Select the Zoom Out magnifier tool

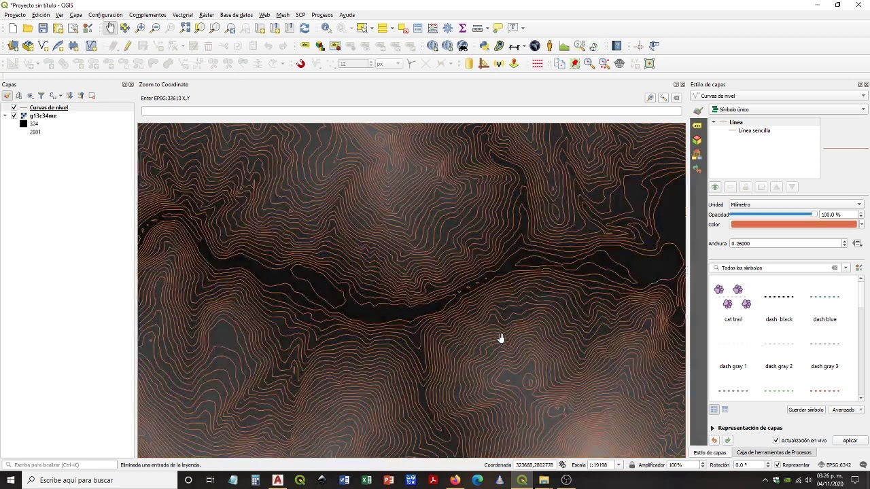pos(155,28)
